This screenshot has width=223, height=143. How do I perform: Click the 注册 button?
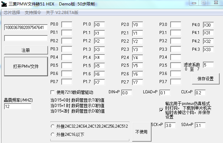click(x=26, y=50)
